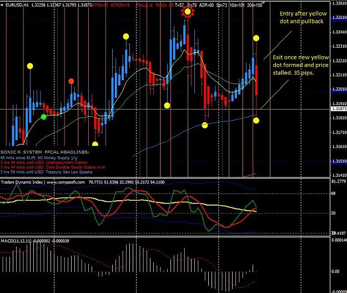This screenshot has width=347, height=293.
Task: Click the 68 level on the TDI scale
Action: [334, 193]
